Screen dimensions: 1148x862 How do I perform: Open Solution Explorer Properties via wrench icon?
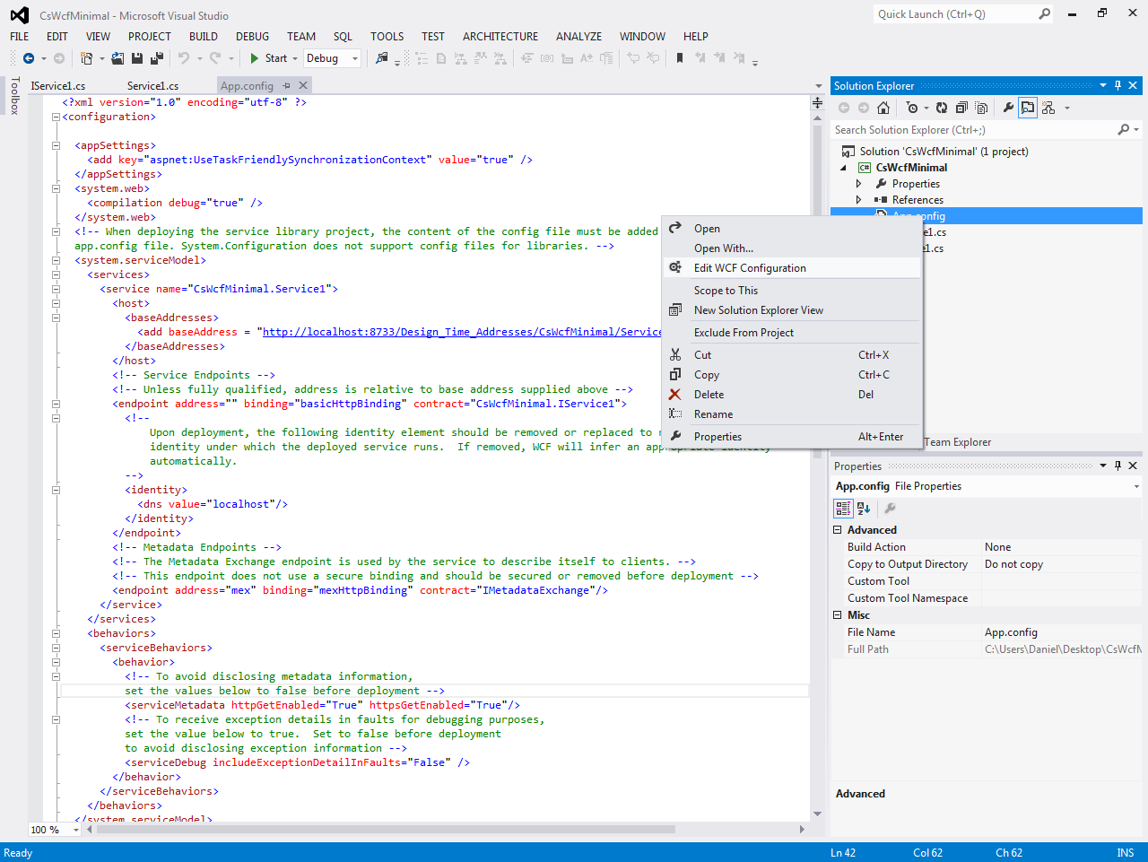click(1008, 108)
